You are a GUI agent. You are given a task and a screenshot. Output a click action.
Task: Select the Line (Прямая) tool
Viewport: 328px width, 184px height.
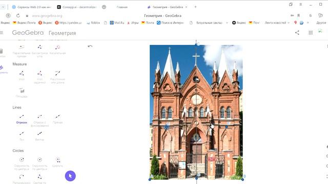[x=57, y=119]
